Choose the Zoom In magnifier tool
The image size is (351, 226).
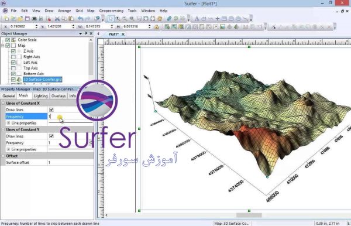click(x=118, y=19)
